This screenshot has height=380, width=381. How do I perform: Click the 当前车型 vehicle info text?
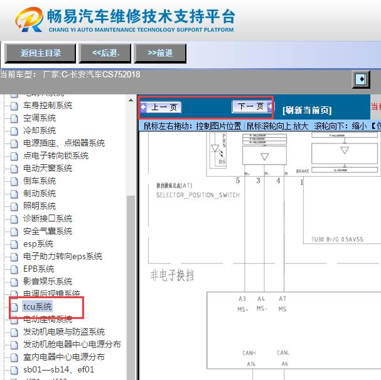(x=70, y=74)
